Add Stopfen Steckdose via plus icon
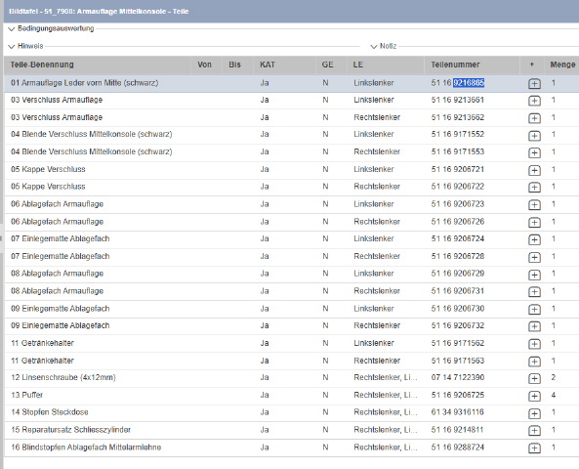Screen dimensions: 579x469 pos(534,413)
